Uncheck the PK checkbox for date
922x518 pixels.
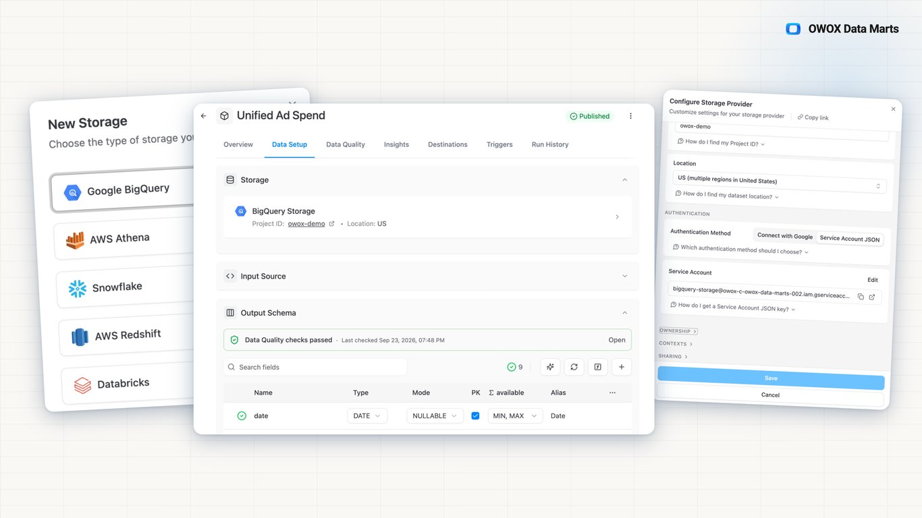coord(475,415)
